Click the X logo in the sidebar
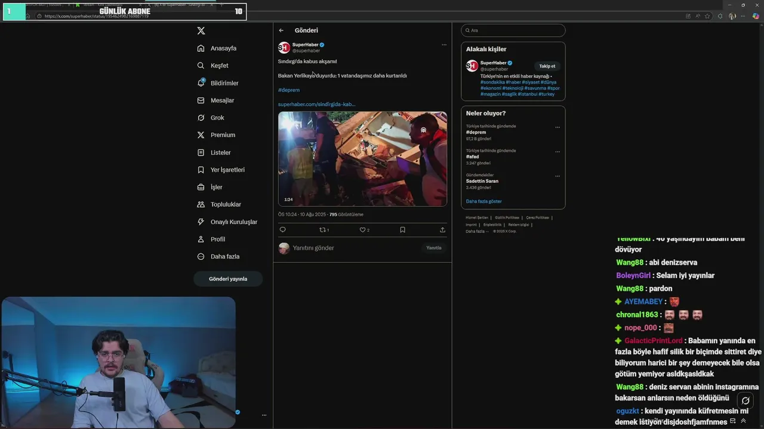Image resolution: width=764 pixels, height=429 pixels. tap(201, 30)
